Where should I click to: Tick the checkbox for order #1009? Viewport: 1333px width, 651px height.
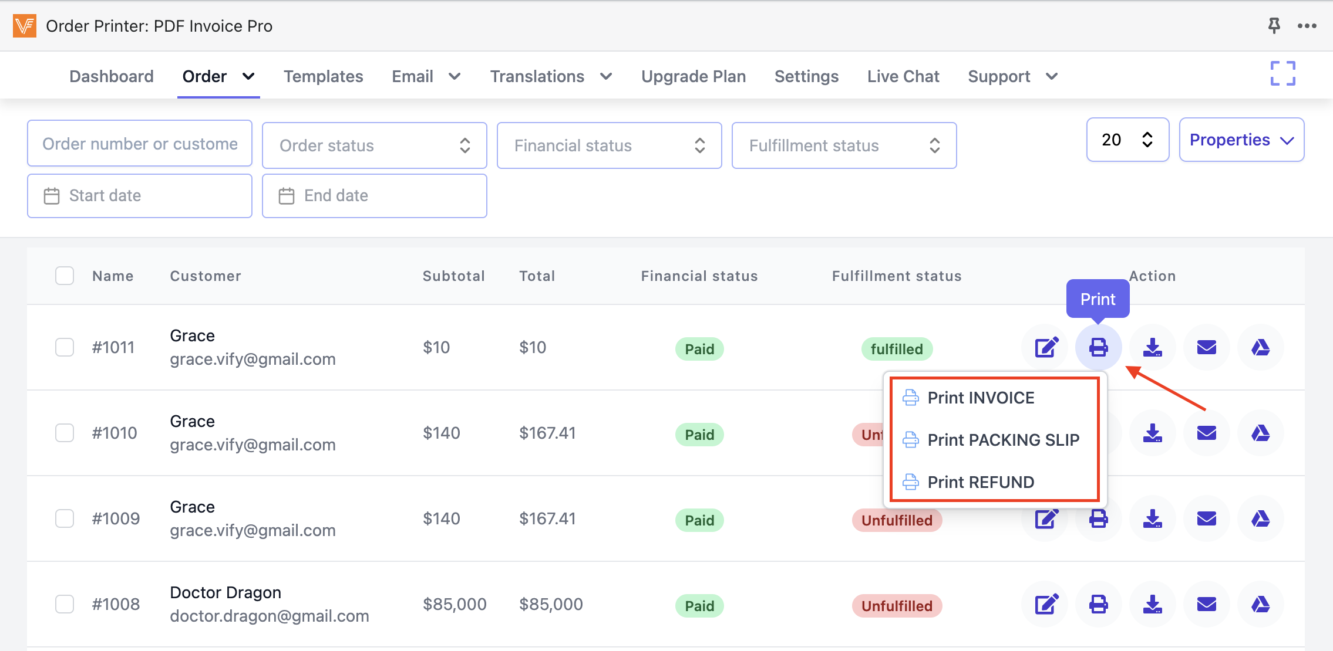[x=65, y=518]
